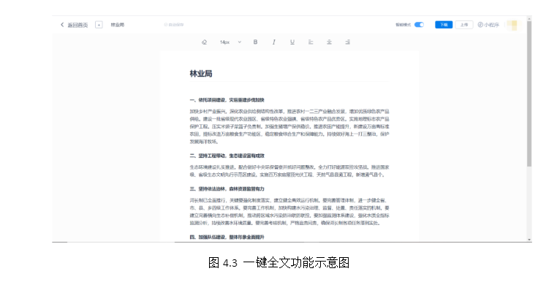Image resolution: width=557 pixels, height=282 pixels.
Task: Align text to the right
Action: point(347,42)
